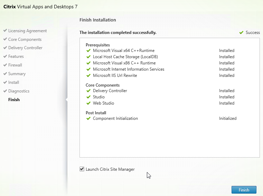Select Summary step in sidebar

(x=17, y=74)
